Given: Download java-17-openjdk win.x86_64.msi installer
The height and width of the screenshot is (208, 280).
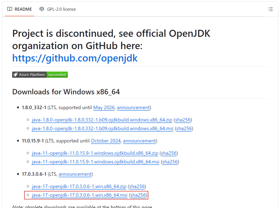Looking at the screenshot, I should pyautogui.click(x=80, y=195).
